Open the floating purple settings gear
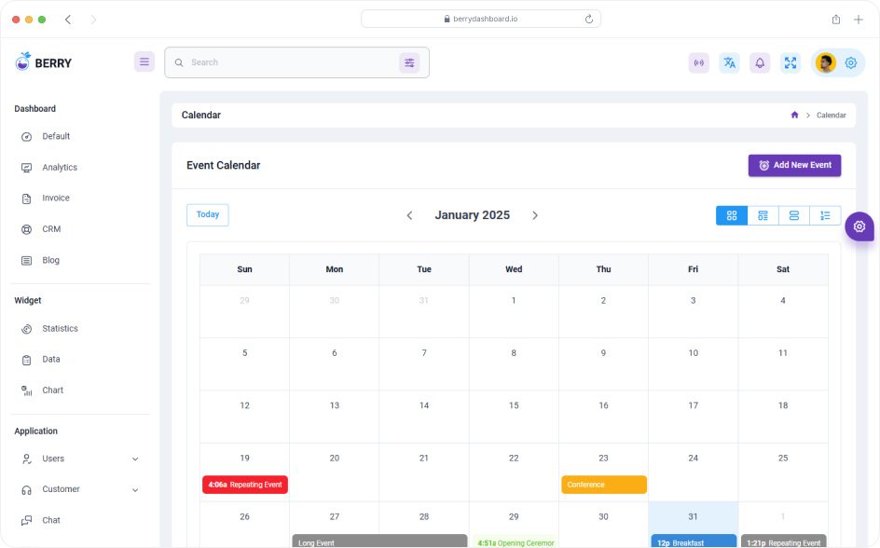Screen dimensions: 880x548 point(859,226)
